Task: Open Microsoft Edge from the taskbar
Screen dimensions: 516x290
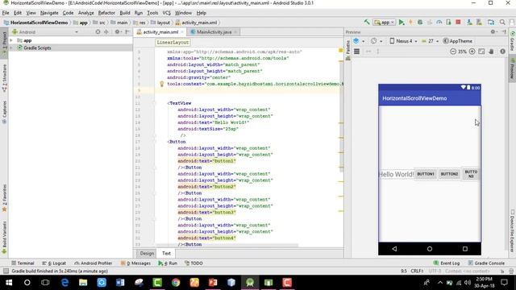Action: (x=64, y=283)
